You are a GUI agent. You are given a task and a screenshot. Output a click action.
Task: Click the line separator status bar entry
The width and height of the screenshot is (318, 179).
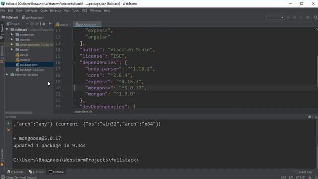tap(291, 177)
